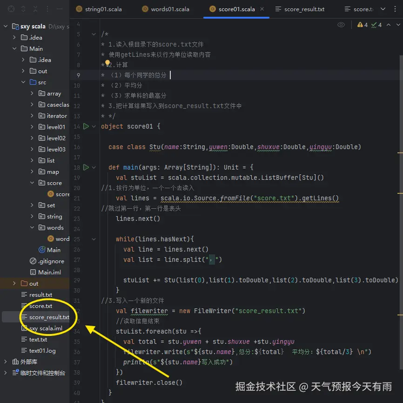Select sxy scala.iml in project tree
Viewport: 403px width, 403px height.
(x=41, y=328)
